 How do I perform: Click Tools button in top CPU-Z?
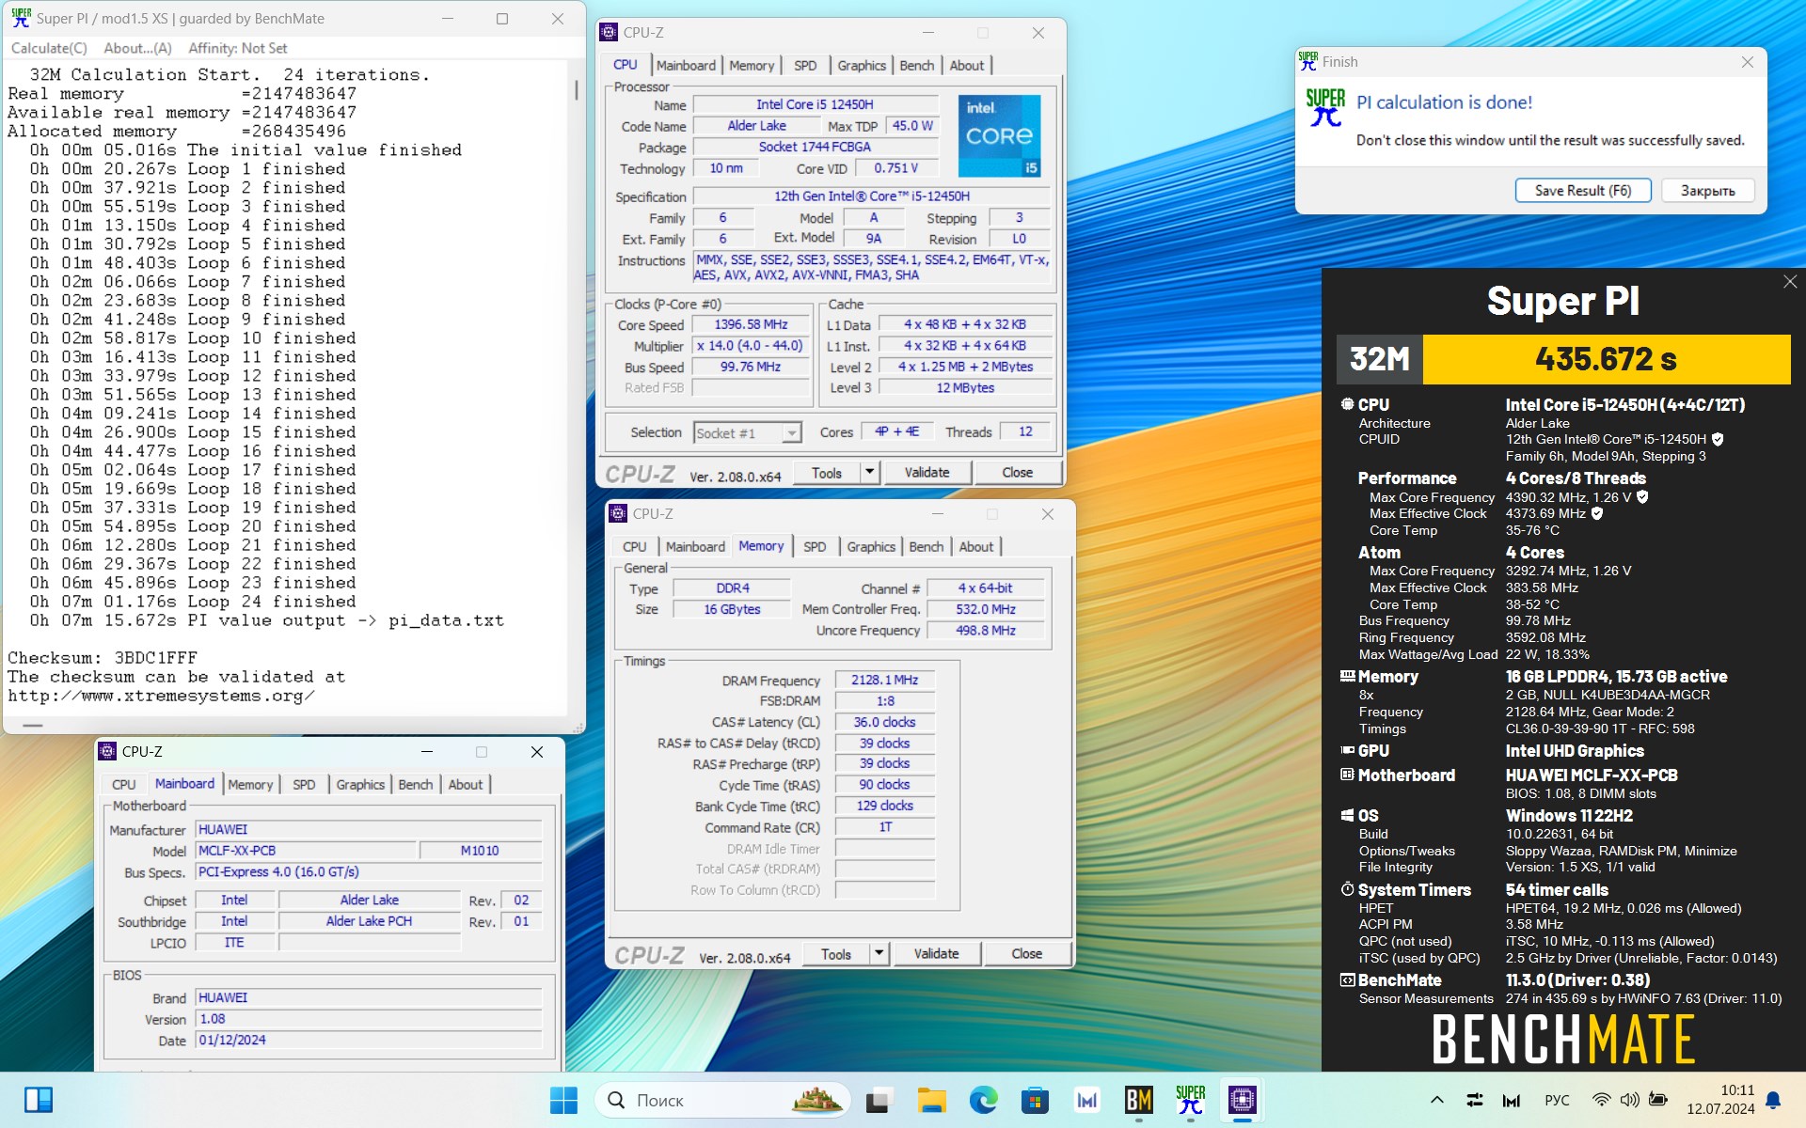pos(827,472)
